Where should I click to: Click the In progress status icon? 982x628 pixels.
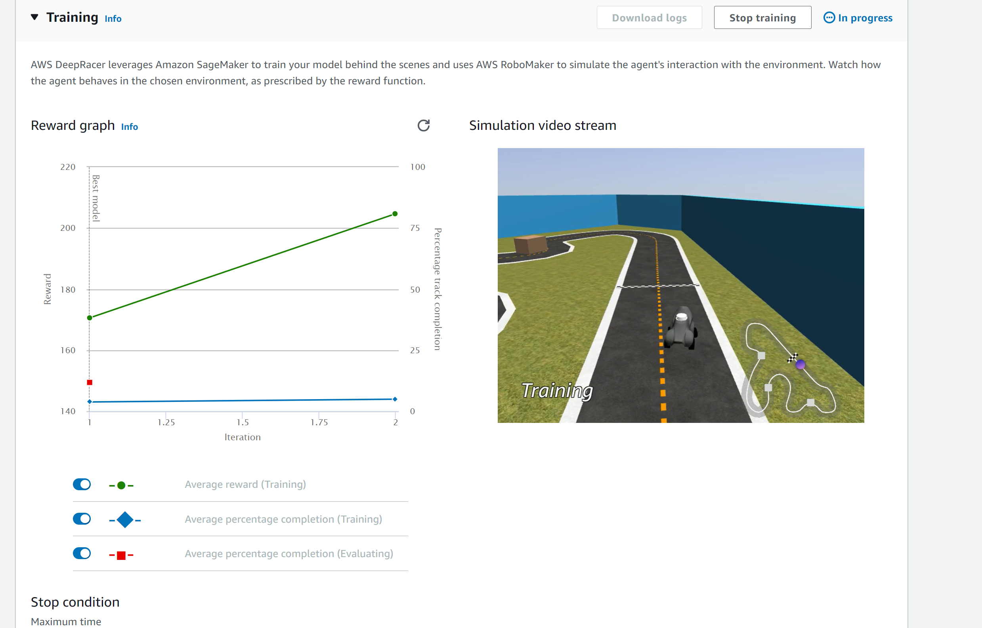(x=829, y=18)
